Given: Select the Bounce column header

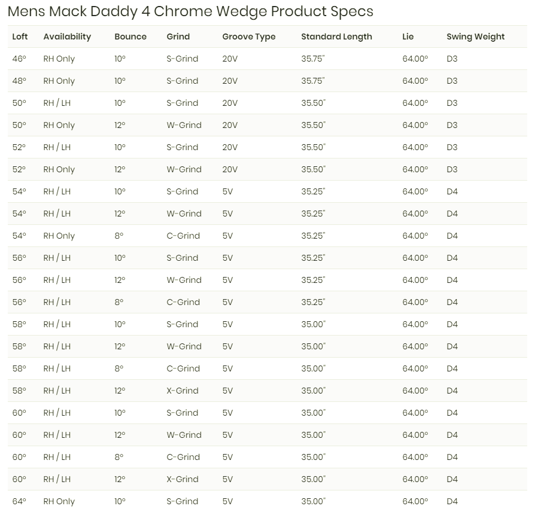Looking at the screenshot, I should [130, 36].
